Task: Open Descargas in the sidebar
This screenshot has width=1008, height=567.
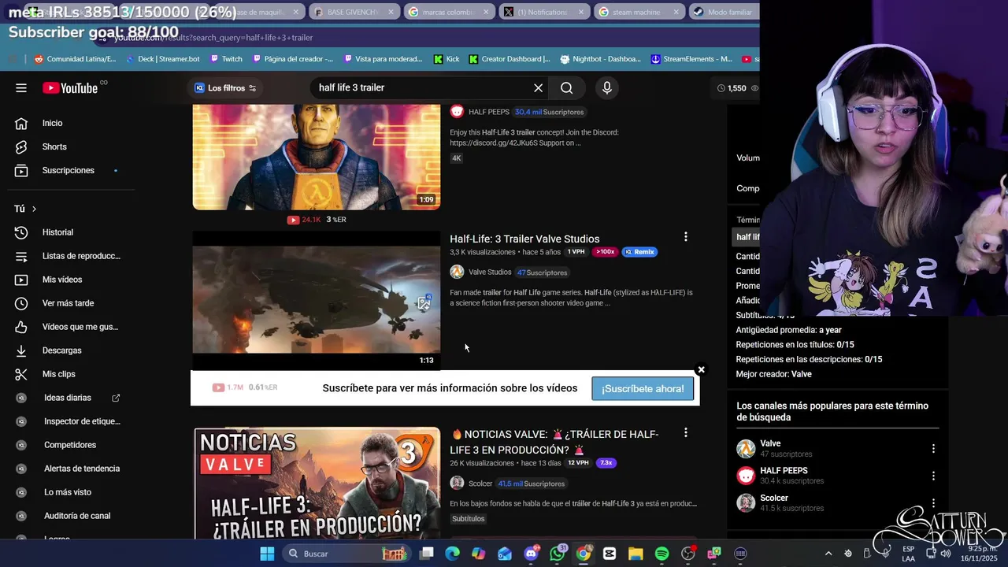Action: pyautogui.click(x=62, y=350)
